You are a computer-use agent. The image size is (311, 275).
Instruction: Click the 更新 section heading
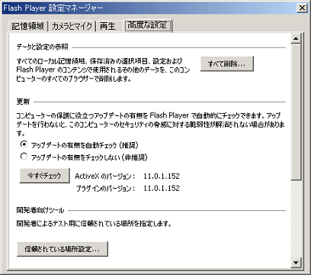(23, 102)
